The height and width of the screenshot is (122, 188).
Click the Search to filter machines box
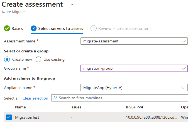[x=120, y=98]
